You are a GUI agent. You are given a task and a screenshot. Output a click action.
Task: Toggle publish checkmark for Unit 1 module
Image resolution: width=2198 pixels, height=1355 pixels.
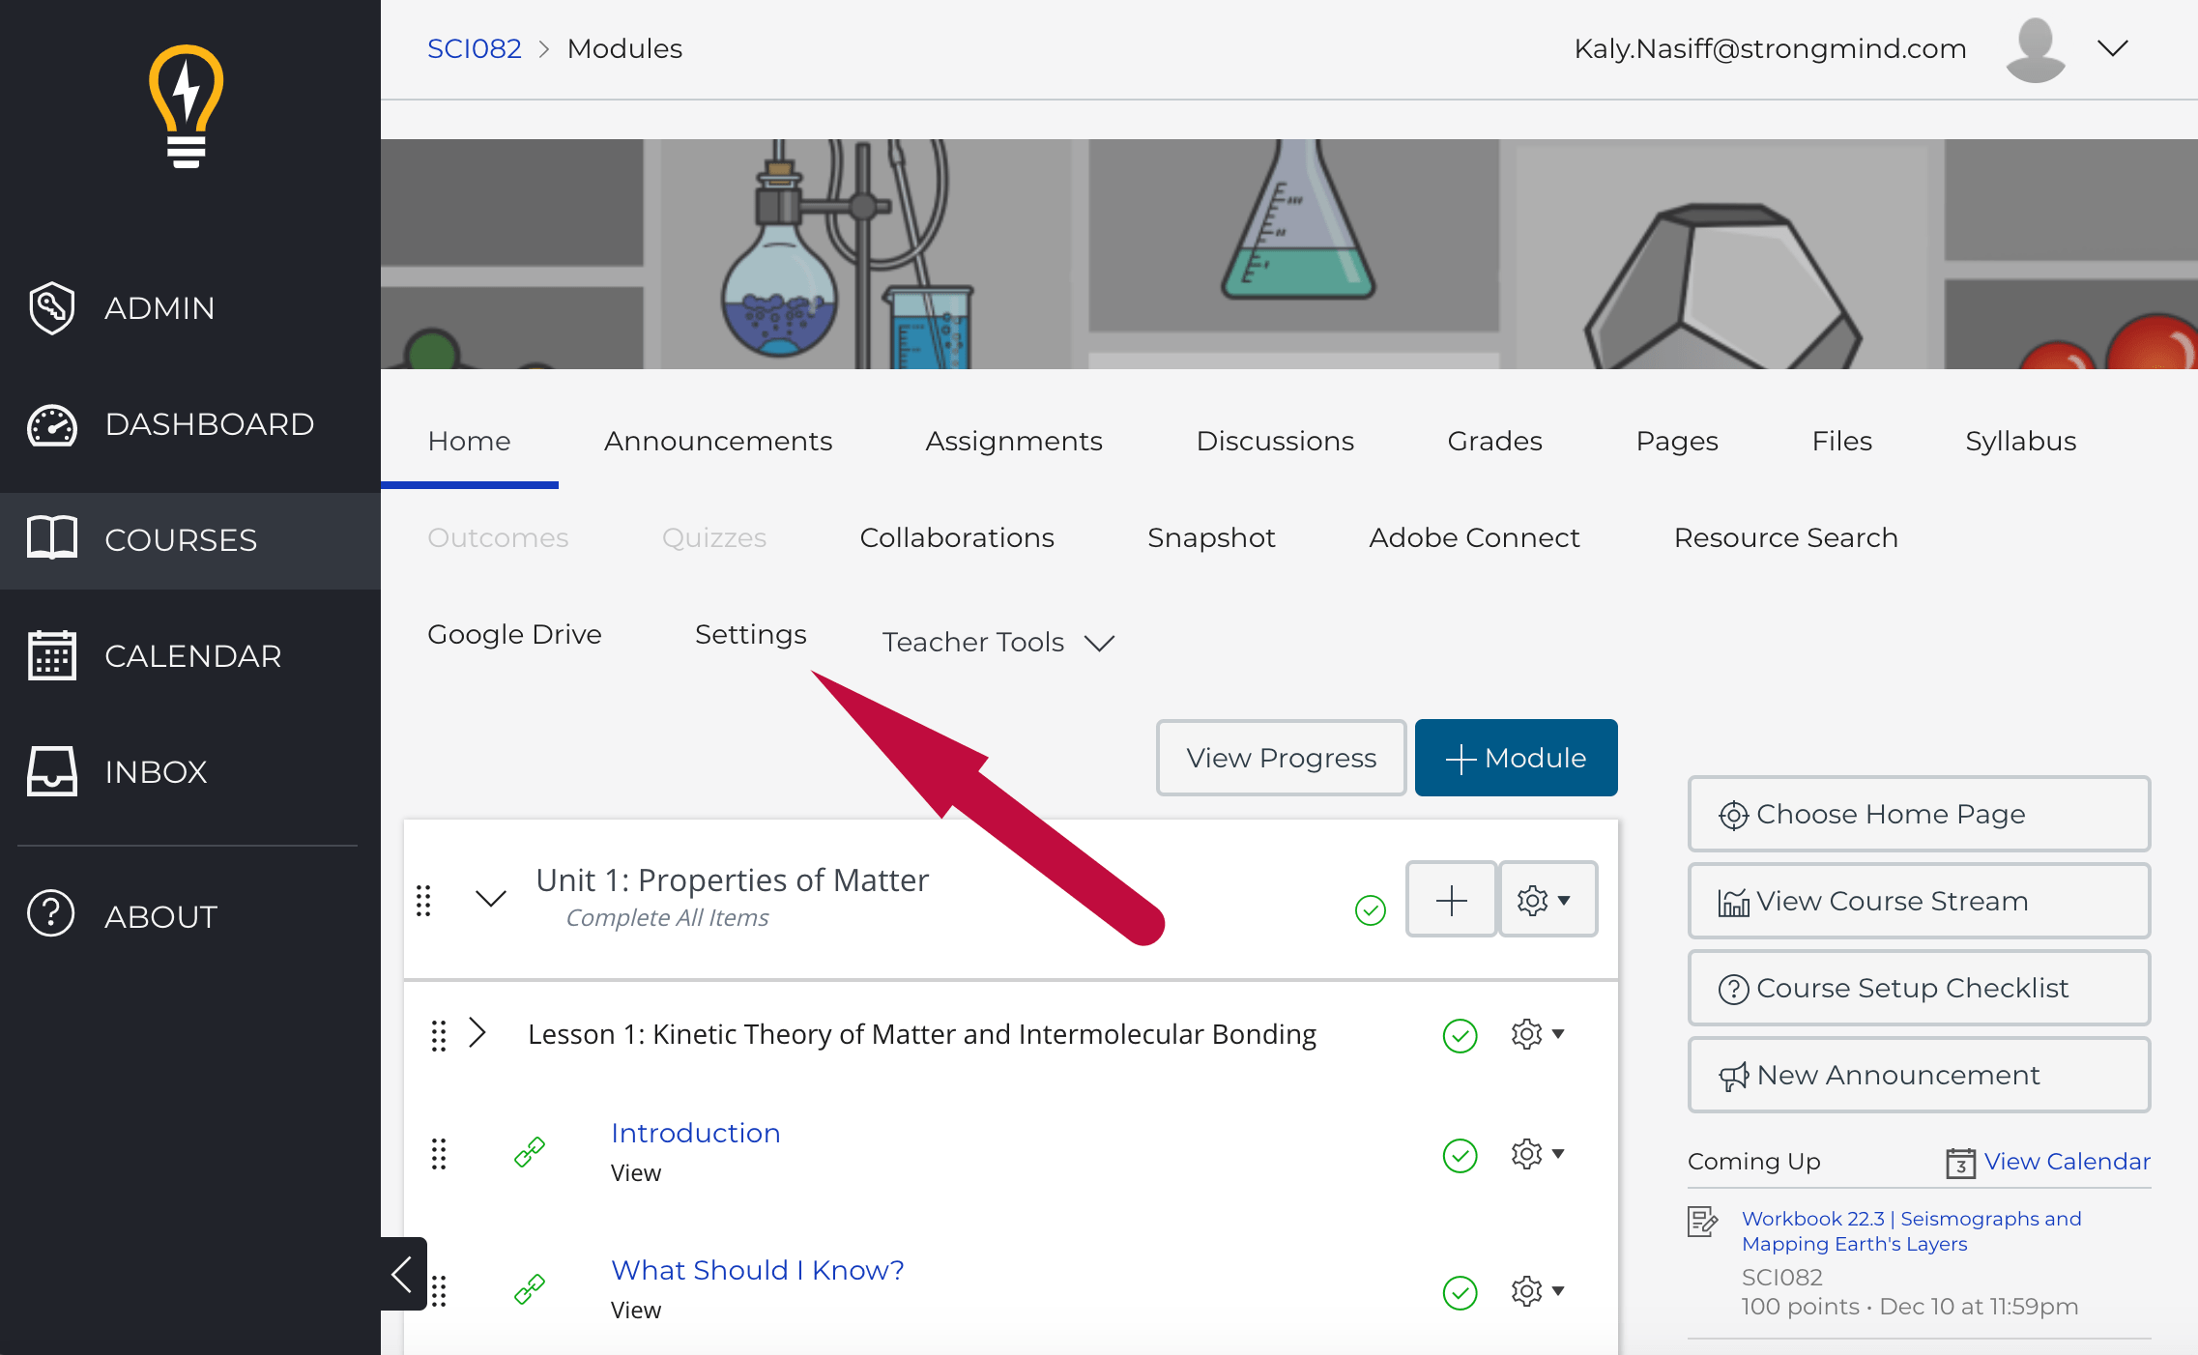pos(1370,909)
